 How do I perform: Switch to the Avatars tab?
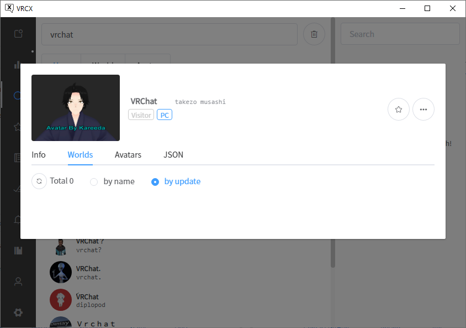point(128,155)
